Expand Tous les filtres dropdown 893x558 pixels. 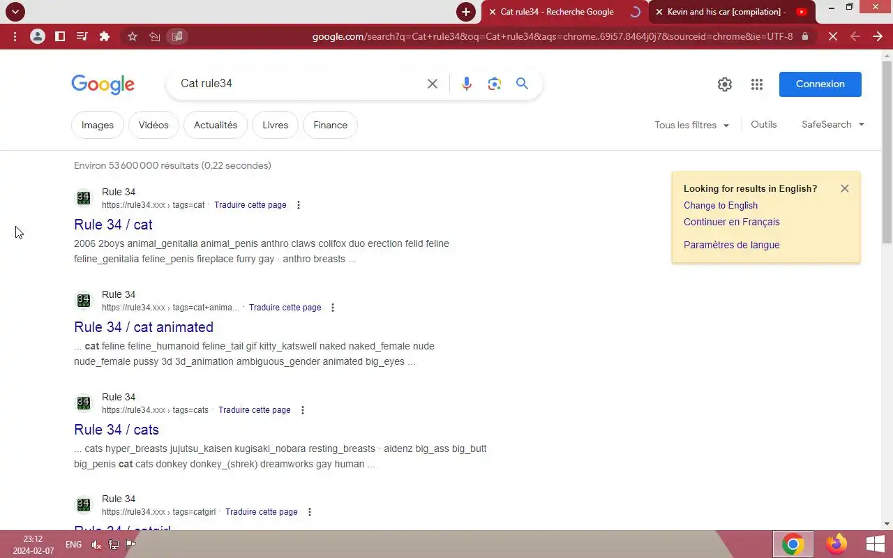692,125
